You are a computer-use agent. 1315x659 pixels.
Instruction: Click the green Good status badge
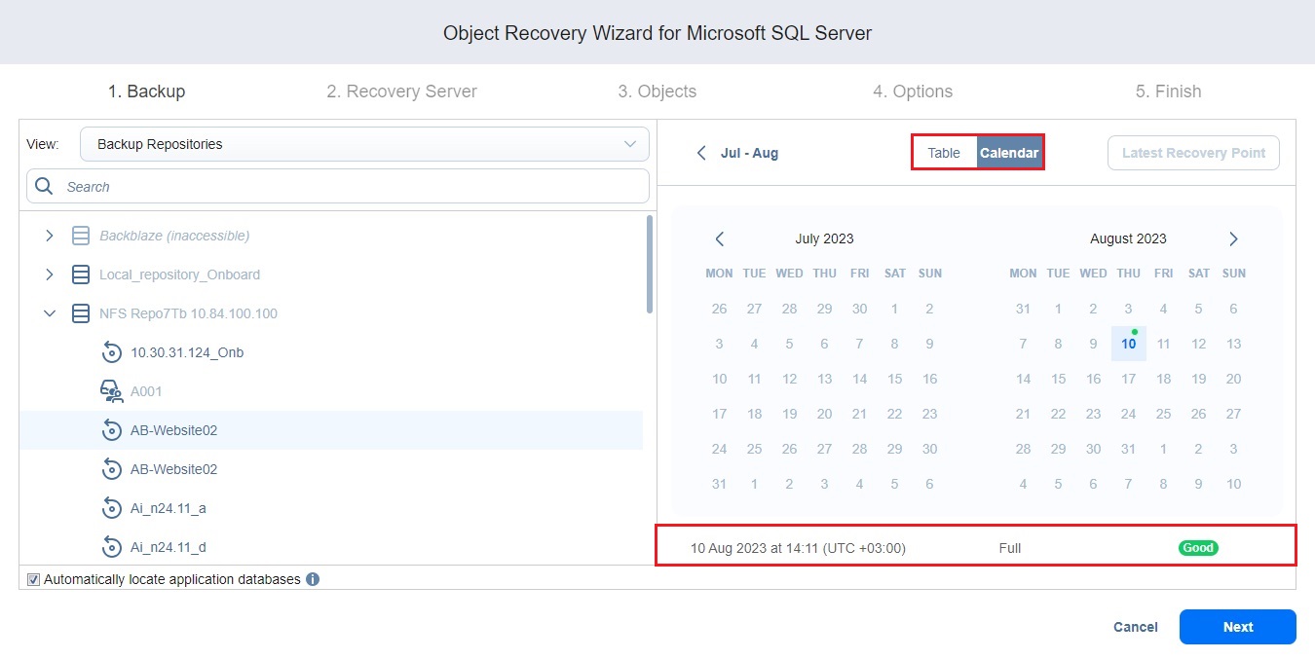point(1198,547)
